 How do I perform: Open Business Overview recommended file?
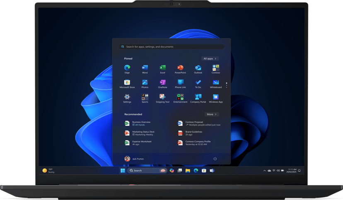[x=138, y=123]
